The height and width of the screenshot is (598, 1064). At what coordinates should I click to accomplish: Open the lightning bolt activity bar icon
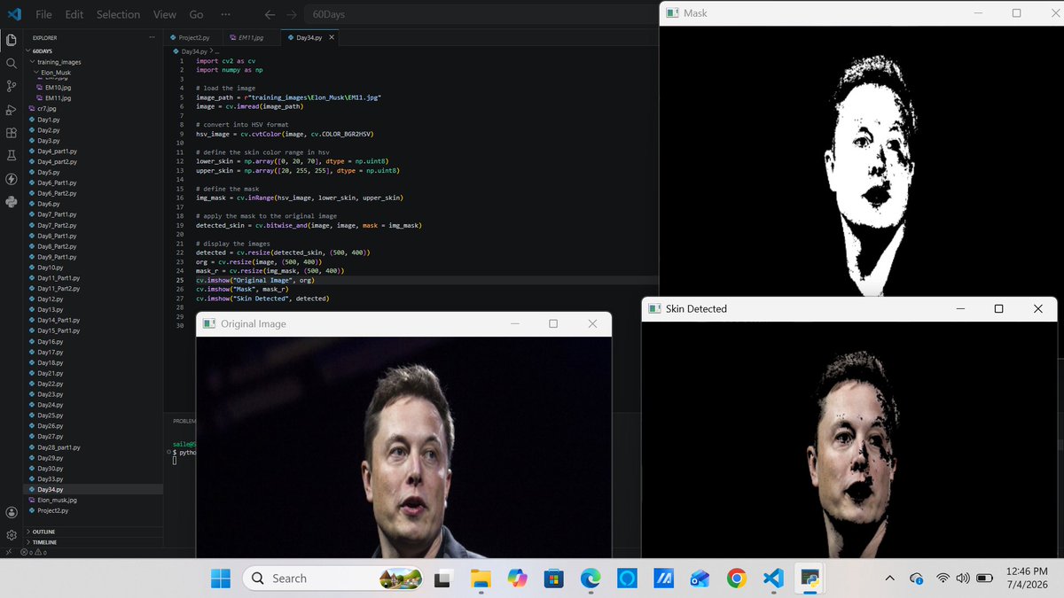click(x=12, y=179)
